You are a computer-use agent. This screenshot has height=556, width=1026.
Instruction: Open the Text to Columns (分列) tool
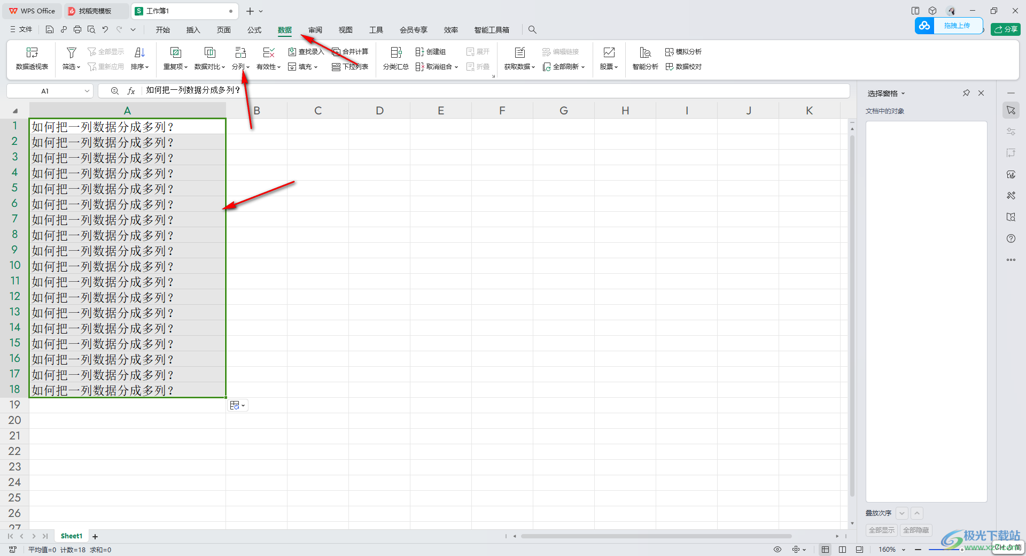point(240,58)
